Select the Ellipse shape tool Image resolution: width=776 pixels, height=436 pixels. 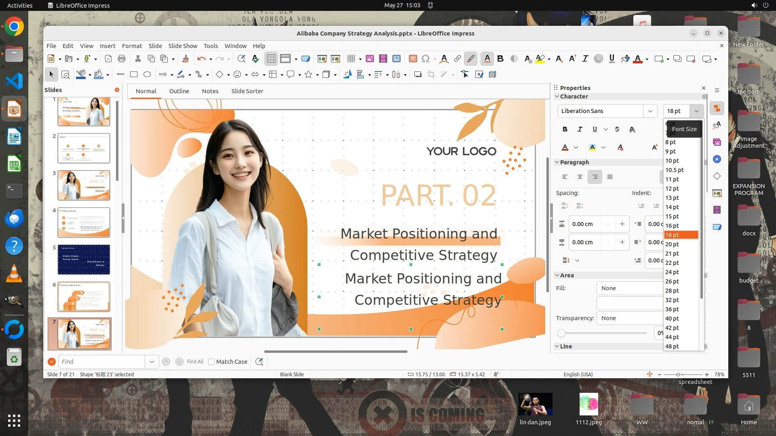pos(147,74)
